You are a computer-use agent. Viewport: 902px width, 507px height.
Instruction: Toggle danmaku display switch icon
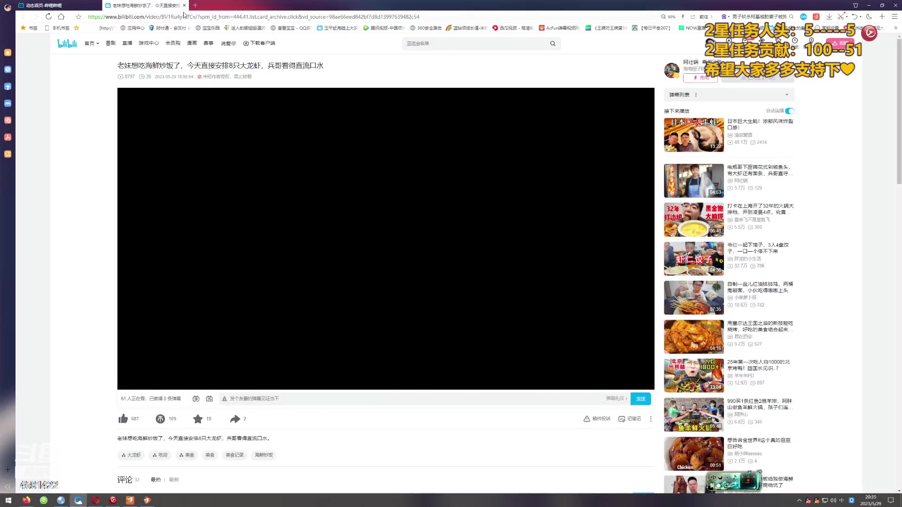(x=196, y=399)
